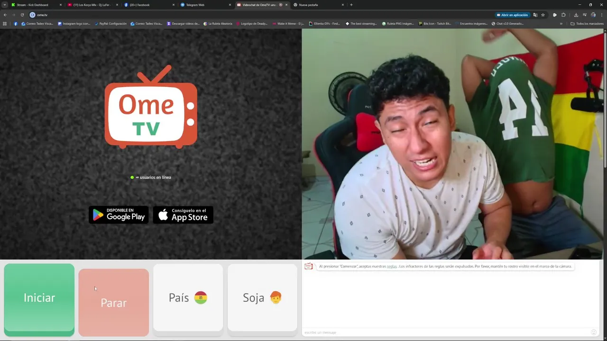This screenshot has height=341, width=607.
Task: Open the Todos los marcadores folder
Action: pos(587,24)
